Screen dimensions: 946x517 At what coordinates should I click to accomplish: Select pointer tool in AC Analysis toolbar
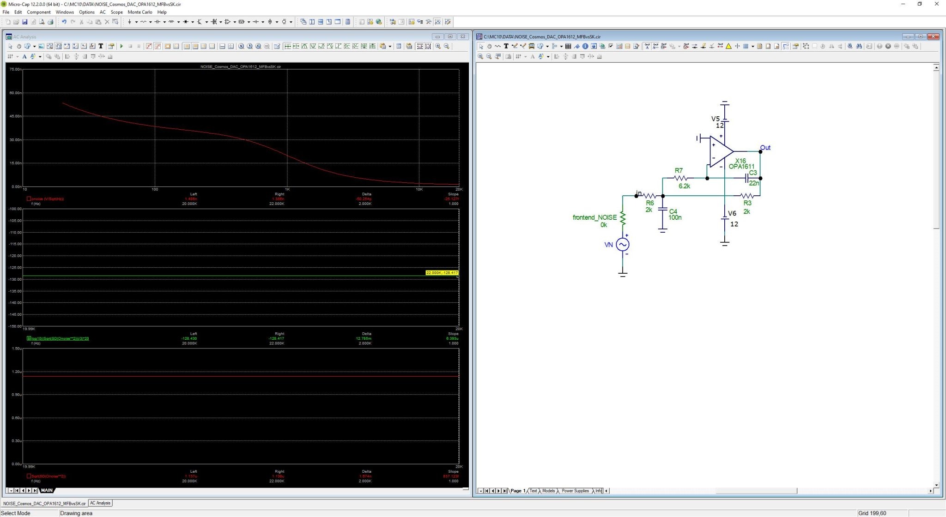click(10, 46)
